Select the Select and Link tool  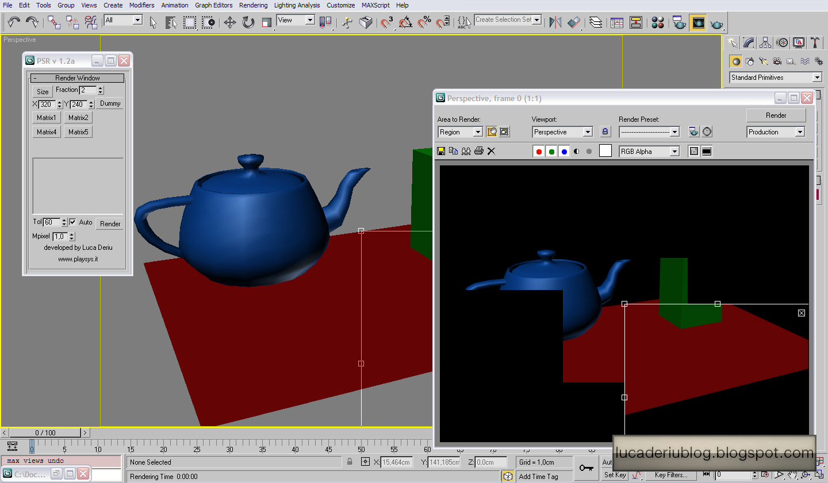tap(53, 22)
